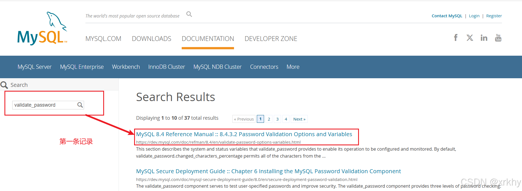Click the Search Results heading
This screenshot has height=191, width=522.
pos(176,97)
